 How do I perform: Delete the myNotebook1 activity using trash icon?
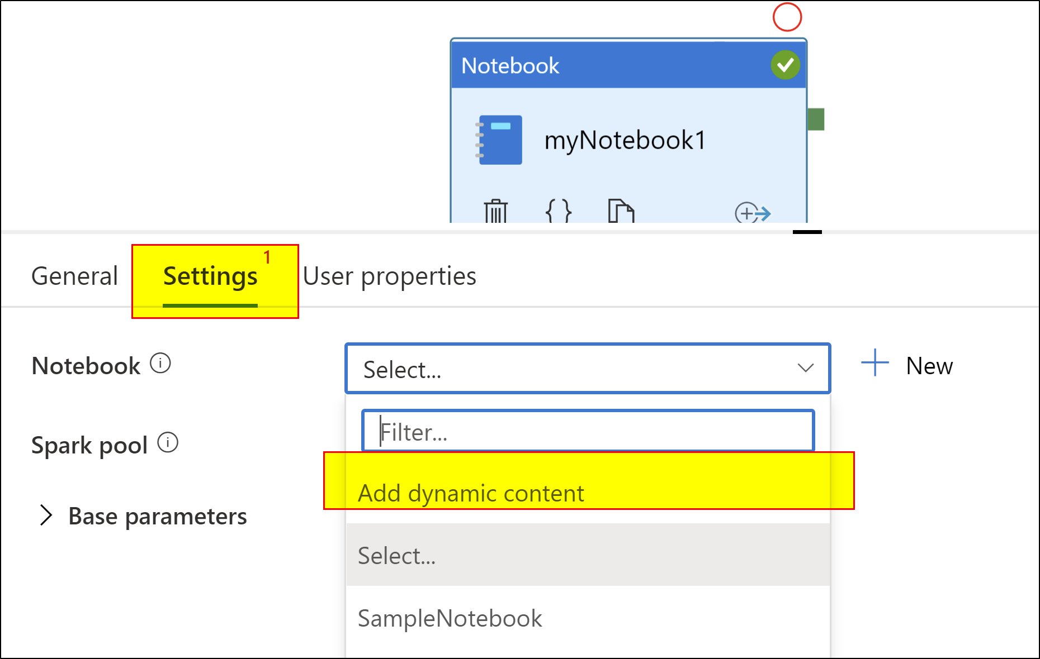pos(494,211)
